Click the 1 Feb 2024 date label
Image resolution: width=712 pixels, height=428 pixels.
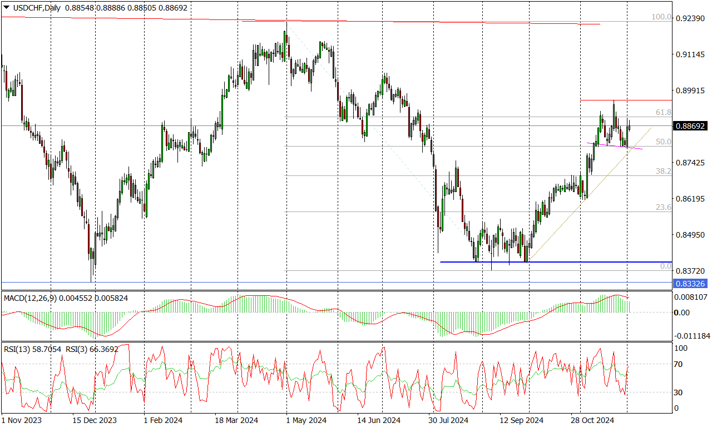pyautogui.click(x=164, y=420)
